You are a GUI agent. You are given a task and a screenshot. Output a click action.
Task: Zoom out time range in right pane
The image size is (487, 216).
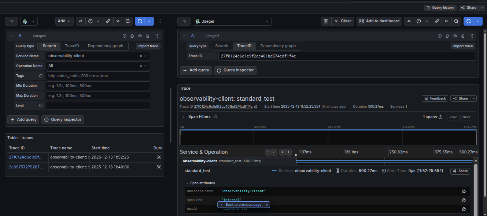click(456, 21)
